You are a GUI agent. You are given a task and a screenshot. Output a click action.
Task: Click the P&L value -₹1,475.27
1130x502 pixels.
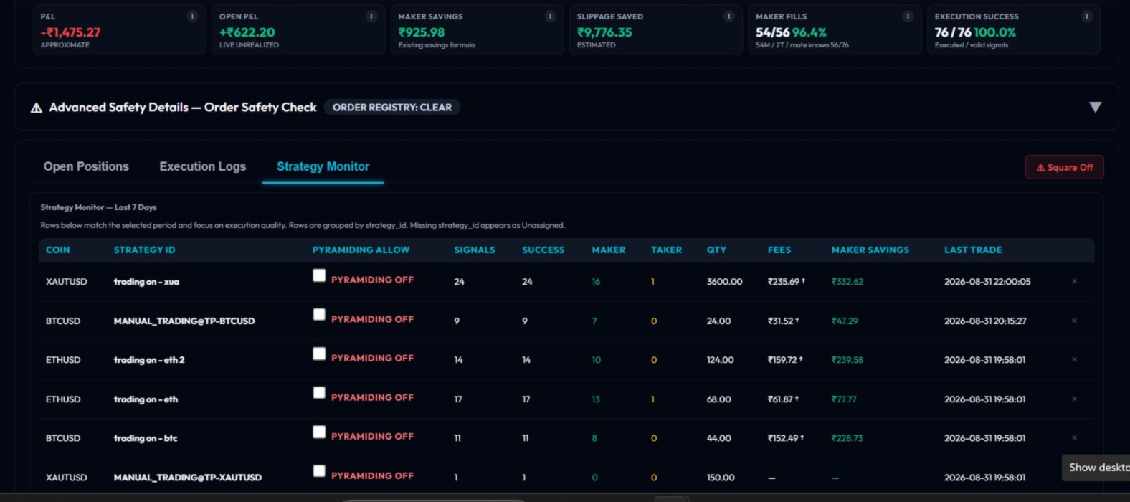click(x=70, y=32)
